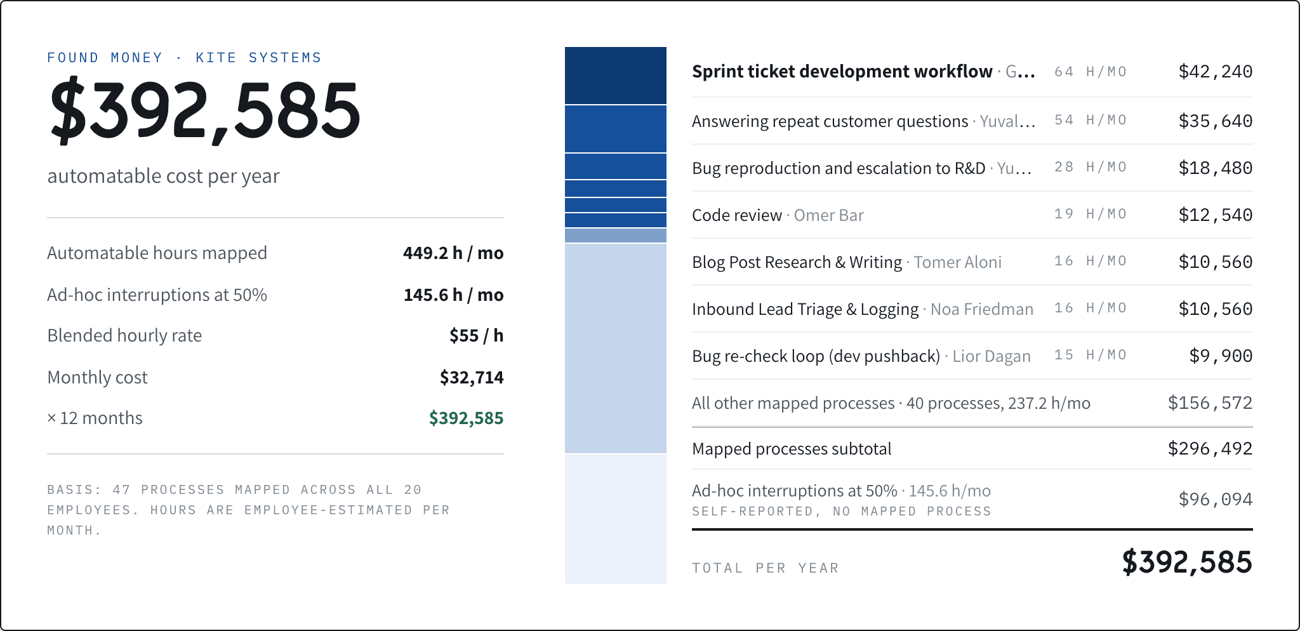Click the $55 / h rate value

tap(476, 336)
